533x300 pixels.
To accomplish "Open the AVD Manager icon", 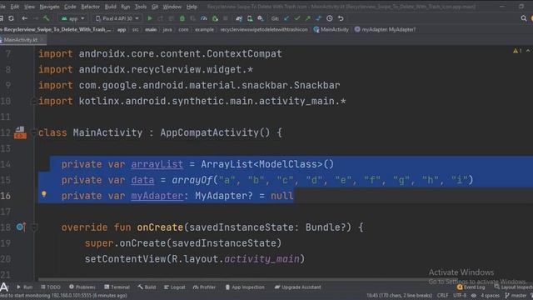I will (250, 18).
